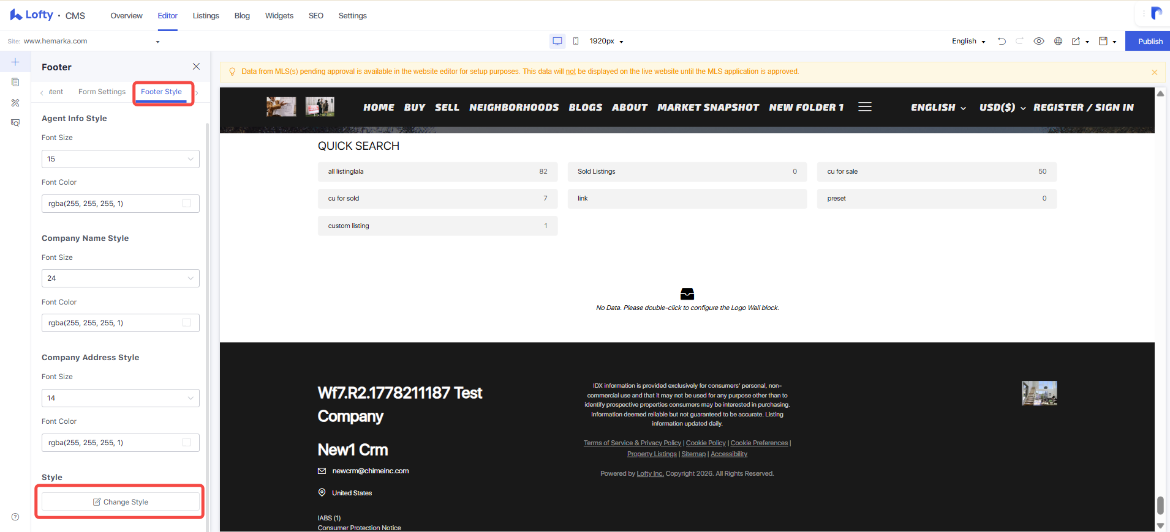Click the Lofty CMS logo
1170x532 pixels.
pyautogui.click(x=47, y=15)
